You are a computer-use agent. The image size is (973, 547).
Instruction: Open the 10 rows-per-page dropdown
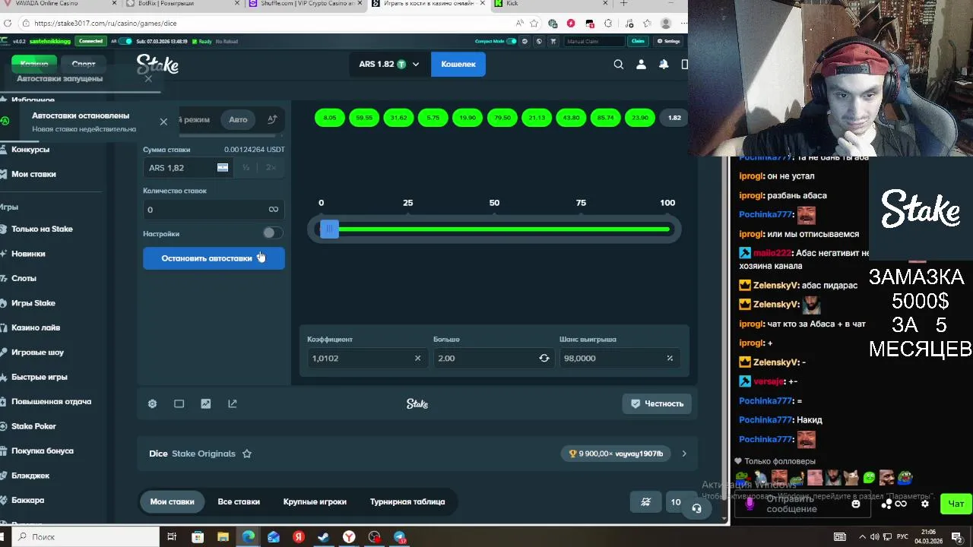click(675, 501)
